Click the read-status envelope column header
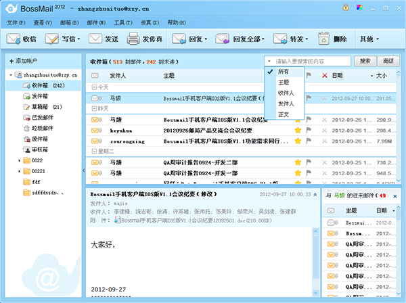The height and width of the screenshot is (303, 406). pyautogui.click(x=95, y=76)
